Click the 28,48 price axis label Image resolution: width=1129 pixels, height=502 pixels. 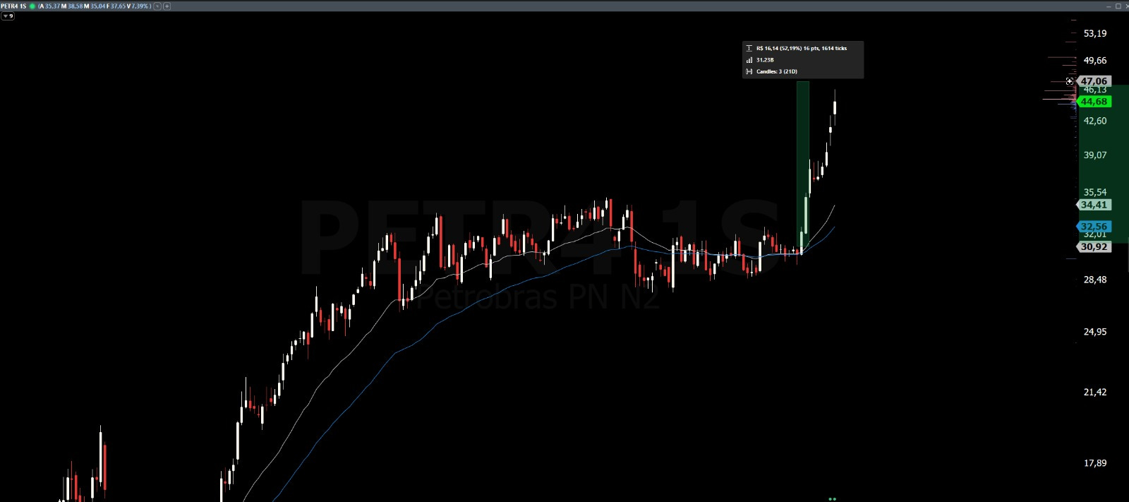point(1095,280)
